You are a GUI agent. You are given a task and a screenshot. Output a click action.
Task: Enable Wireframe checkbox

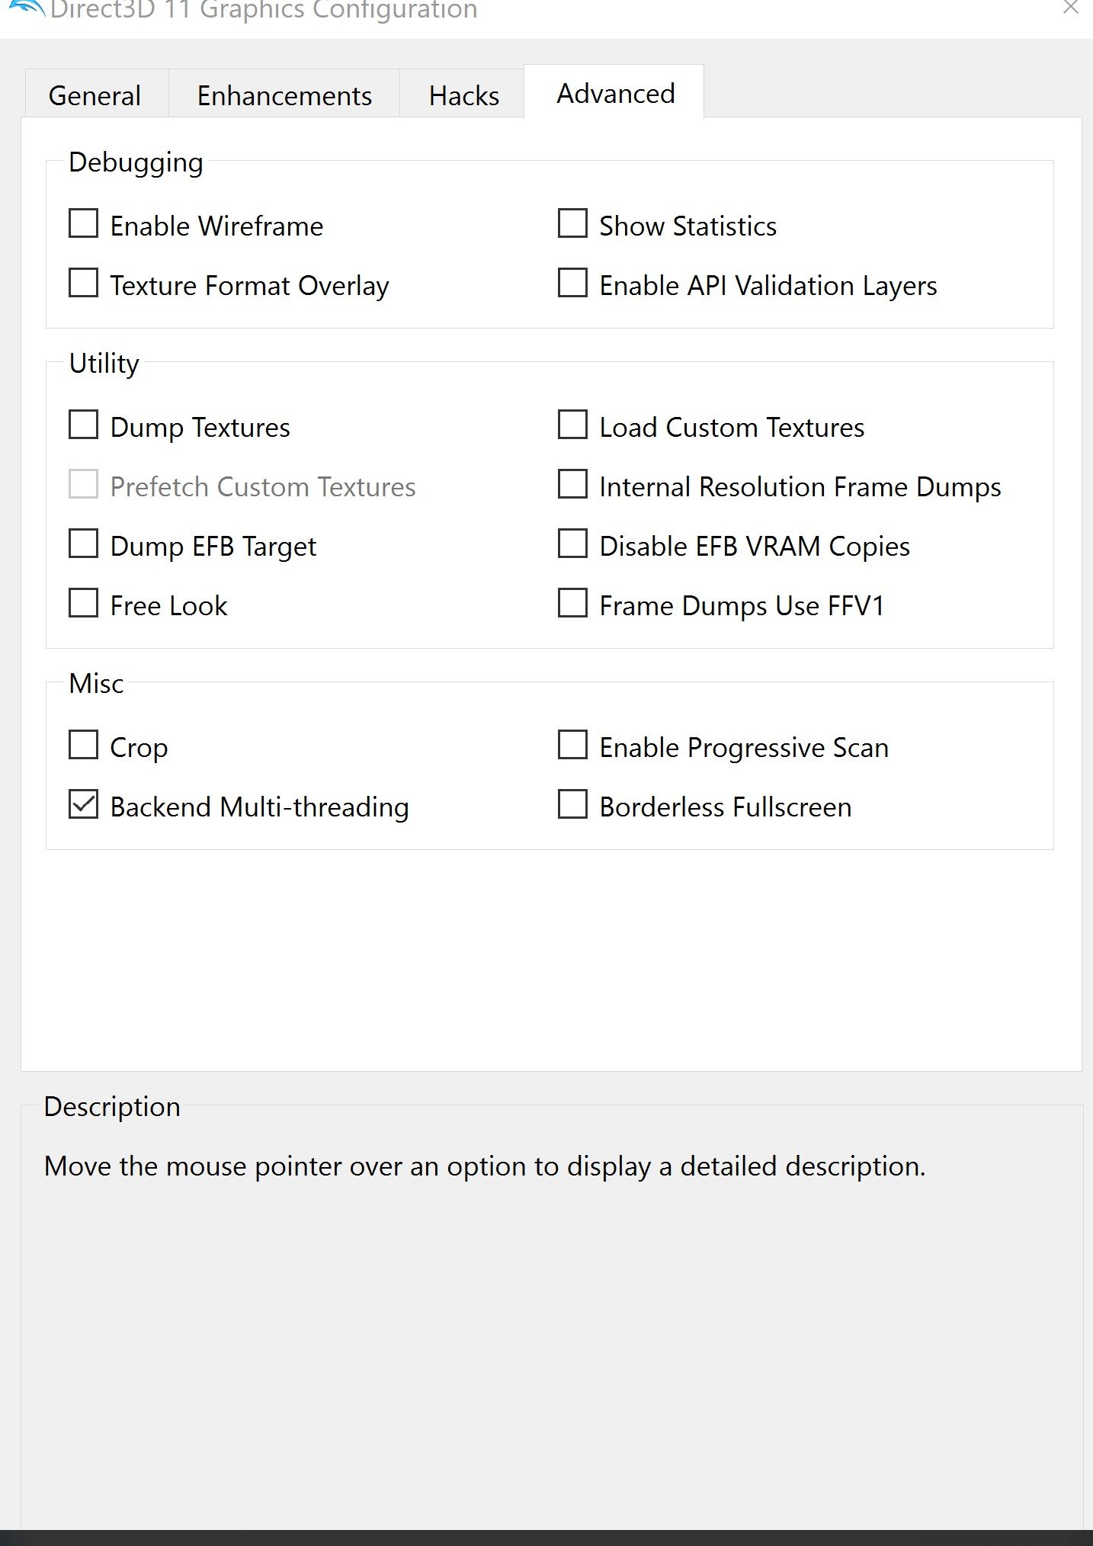pyautogui.click(x=83, y=224)
